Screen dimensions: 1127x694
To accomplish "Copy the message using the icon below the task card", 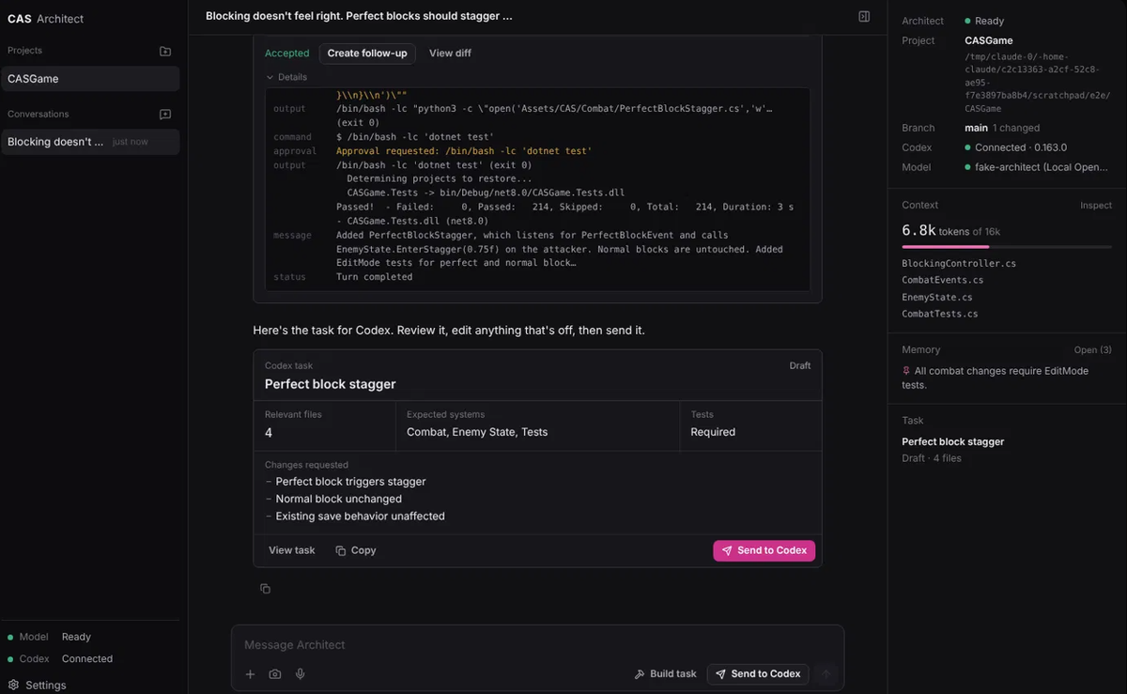I will pos(265,589).
